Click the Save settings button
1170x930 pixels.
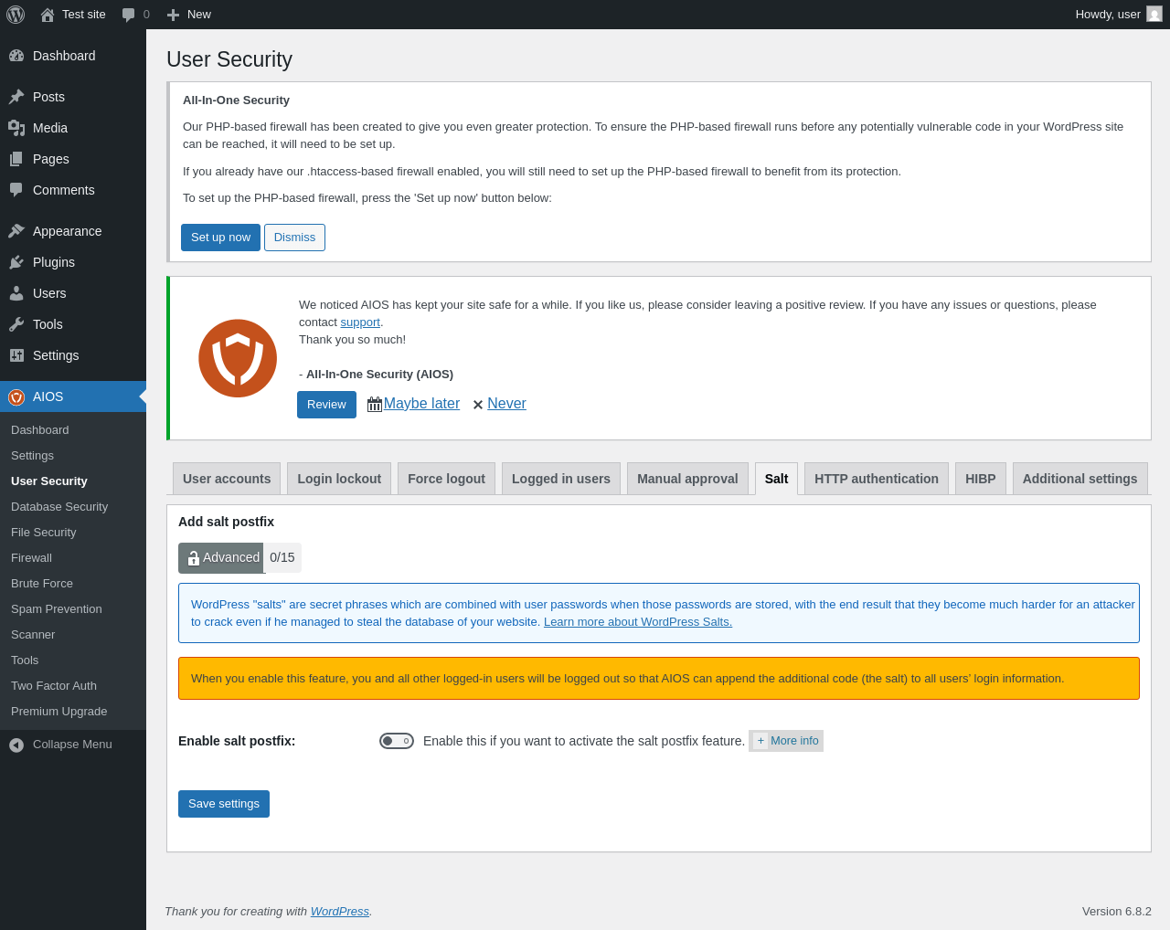click(x=224, y=804)
